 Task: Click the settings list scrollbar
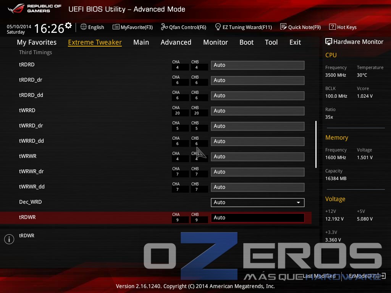coord(316,145)
